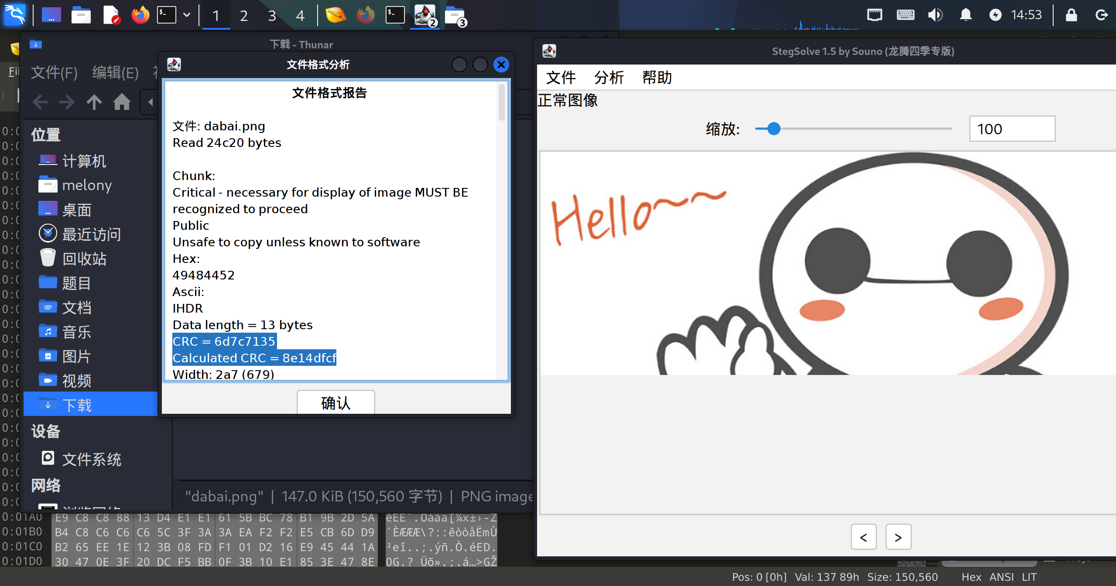Open the notifications bell icon
Image resolution: width=1116 pixels, height=586 pixels.
click(x=965, y=15)
